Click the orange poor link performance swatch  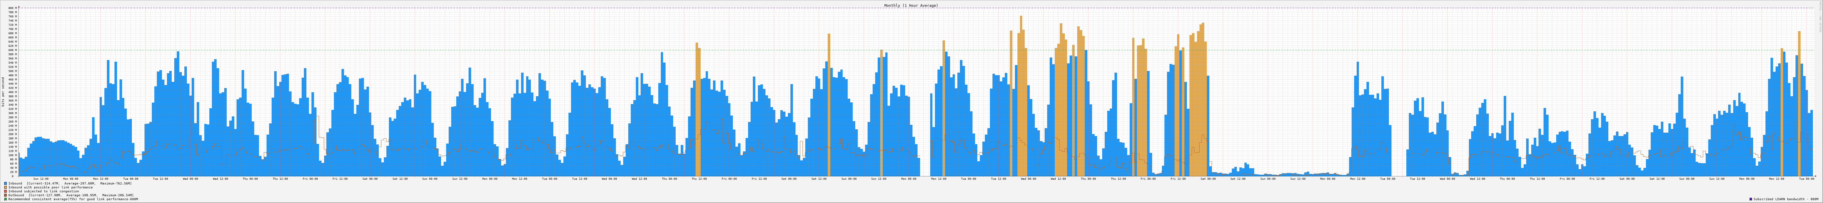6,188
